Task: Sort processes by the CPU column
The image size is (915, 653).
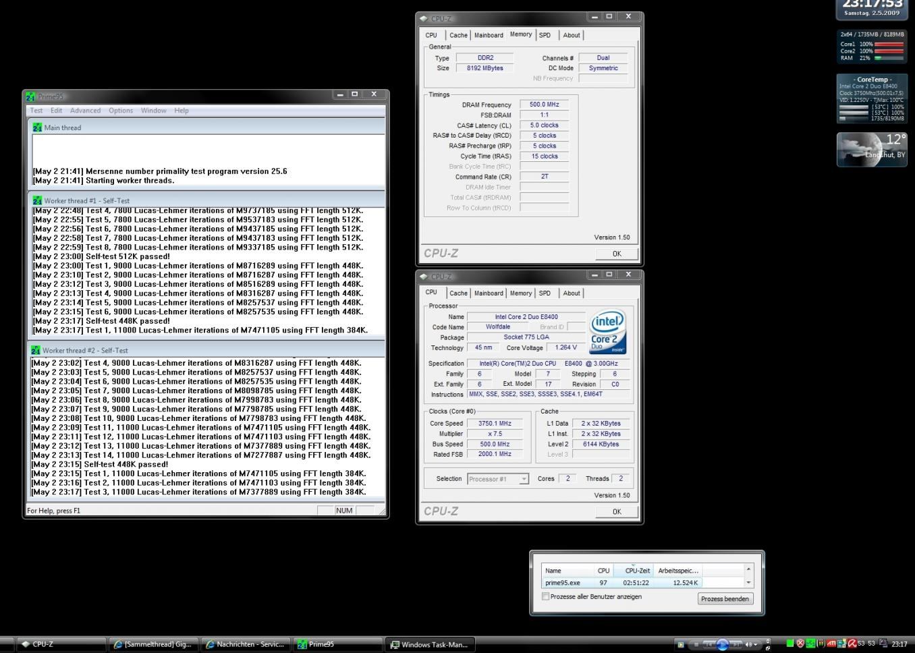Action: click(x=603, y=571)
